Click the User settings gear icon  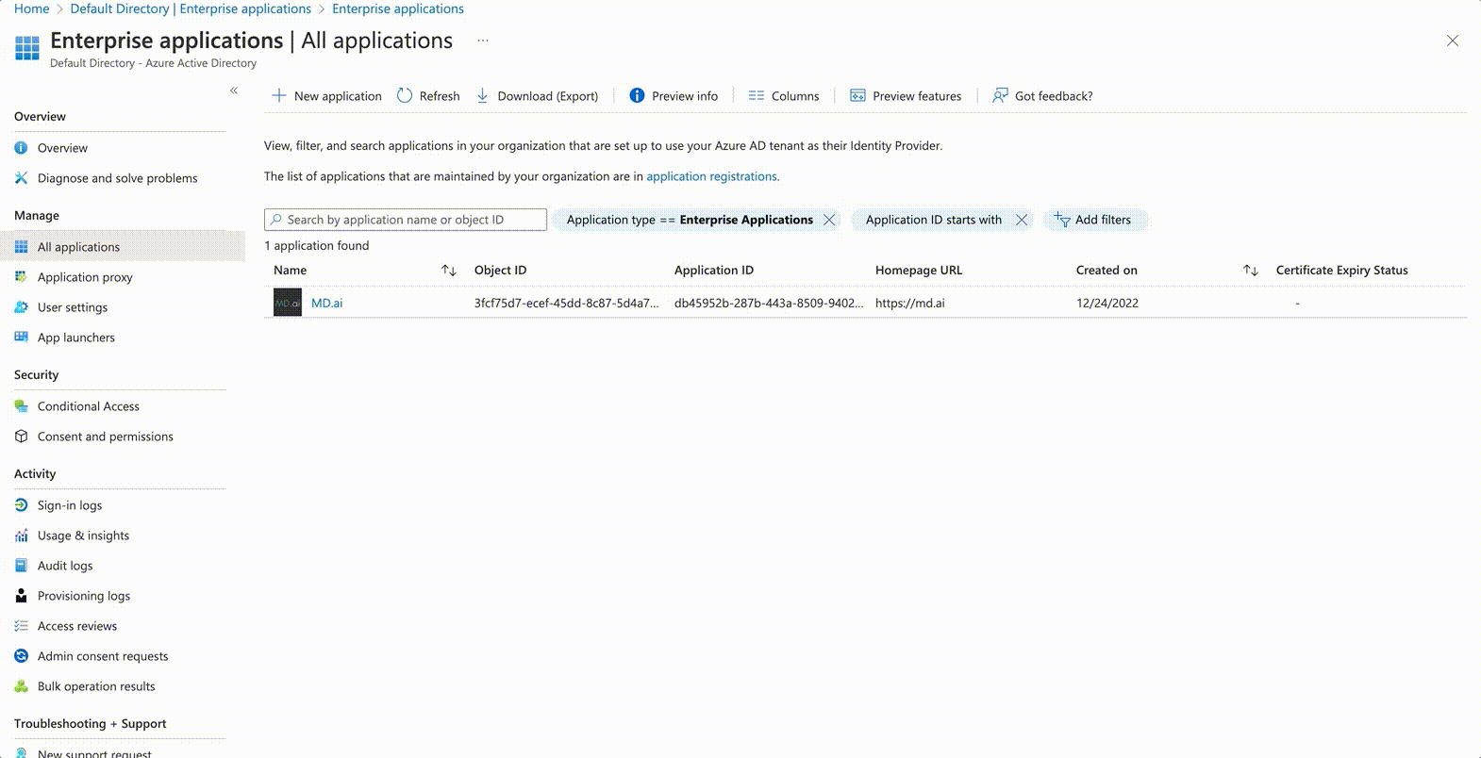21,307
